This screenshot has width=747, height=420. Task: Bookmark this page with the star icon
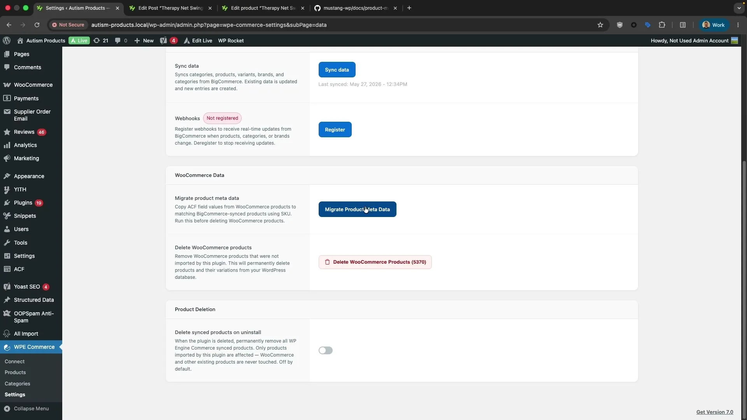600,25
